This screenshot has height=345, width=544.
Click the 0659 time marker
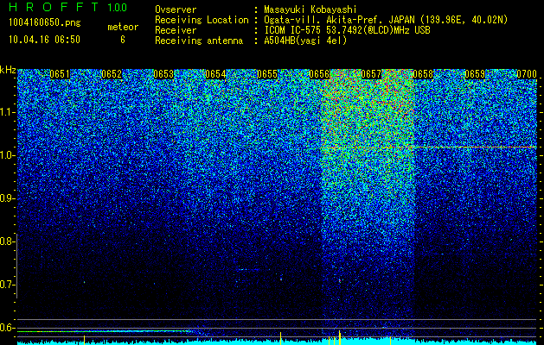click(x=475, y=74)
